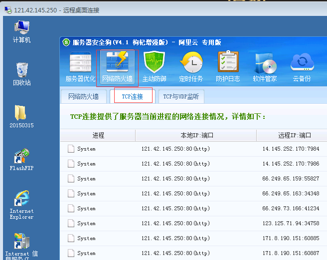Screen dimensions: 327x260
Task: Click file icon of row with remote 14.145.252.170:7986
Action: click(x=71, y=164)
